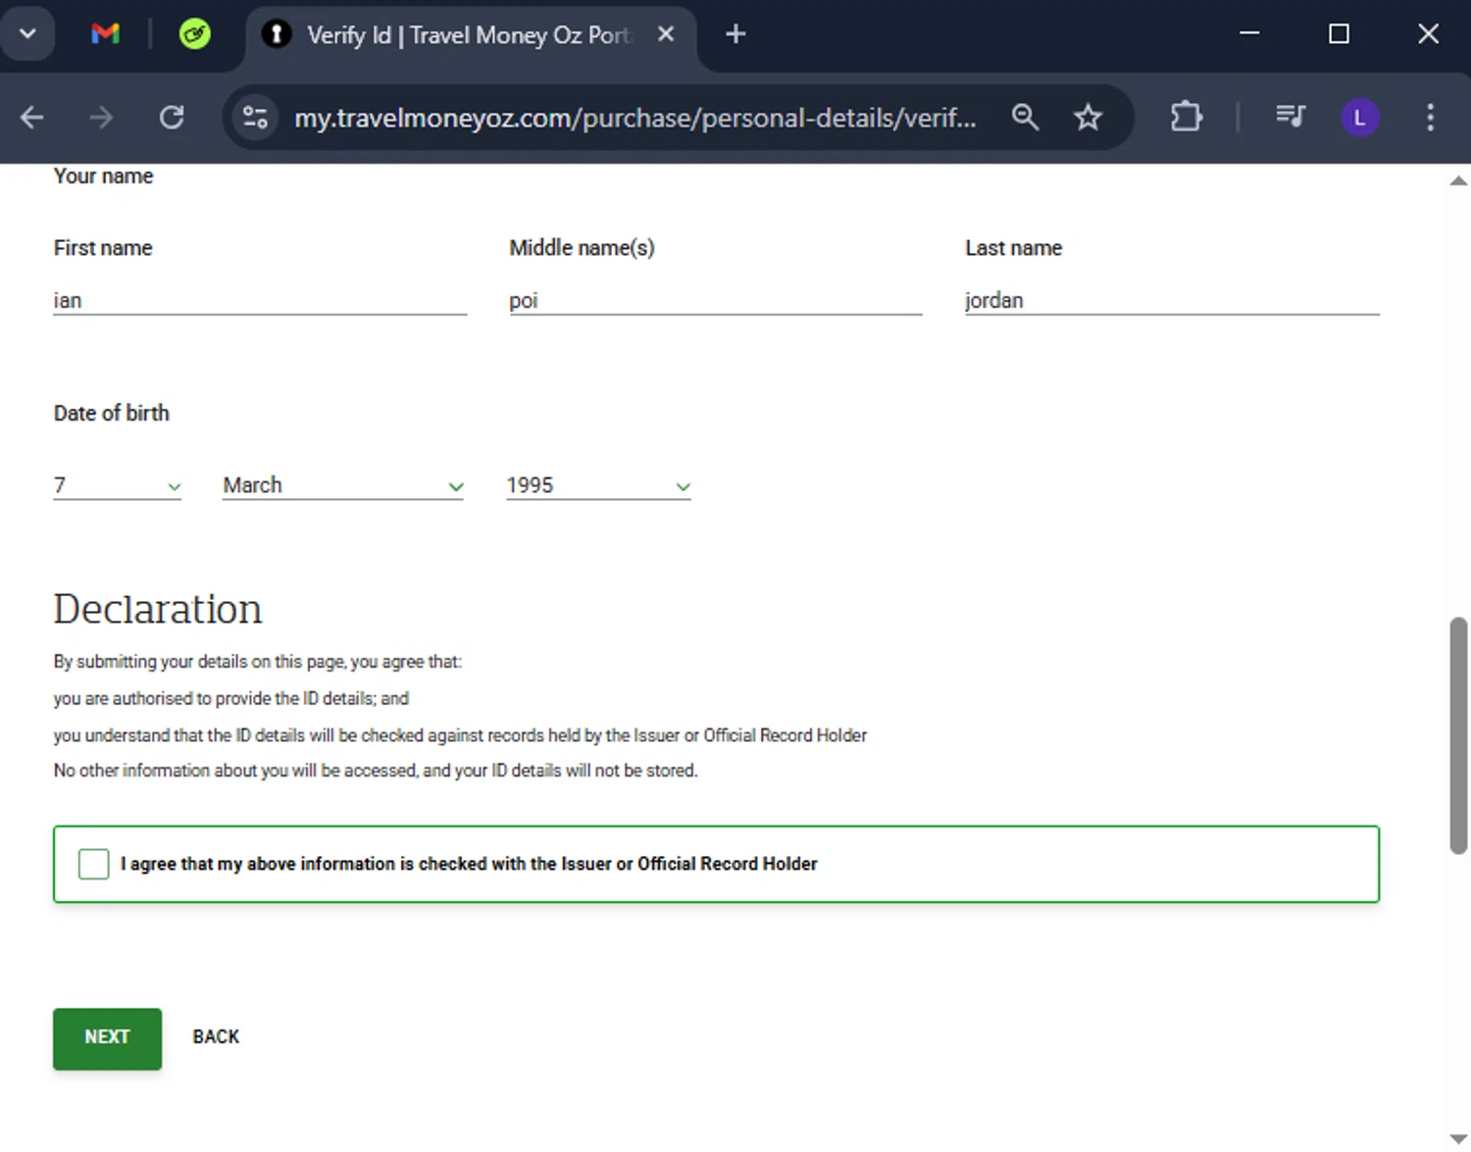1471x1152 pixels.
Task: Reload the current page
Action: pos(172,118)
